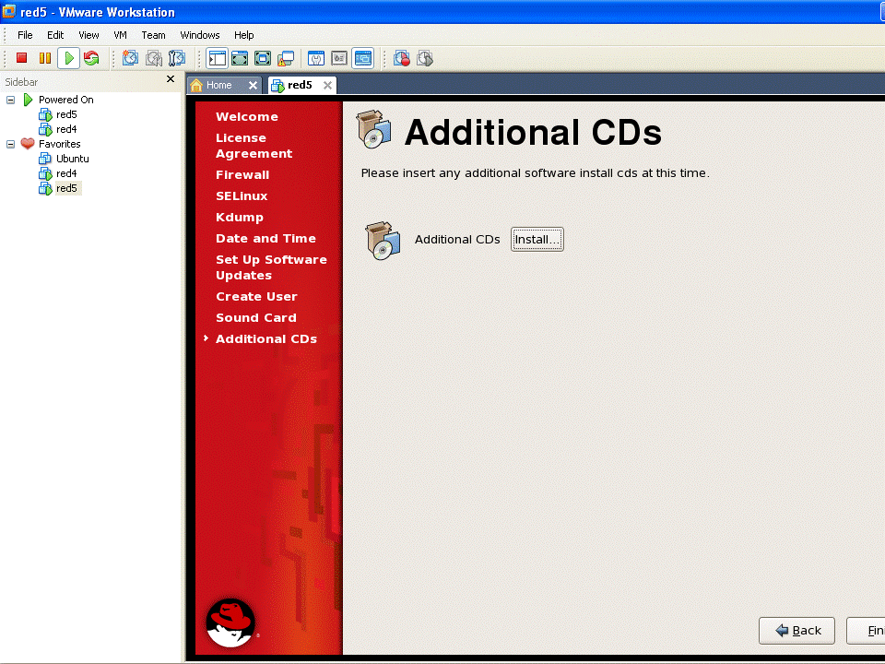Click Additional CDs in the step list

click(266, 338)
